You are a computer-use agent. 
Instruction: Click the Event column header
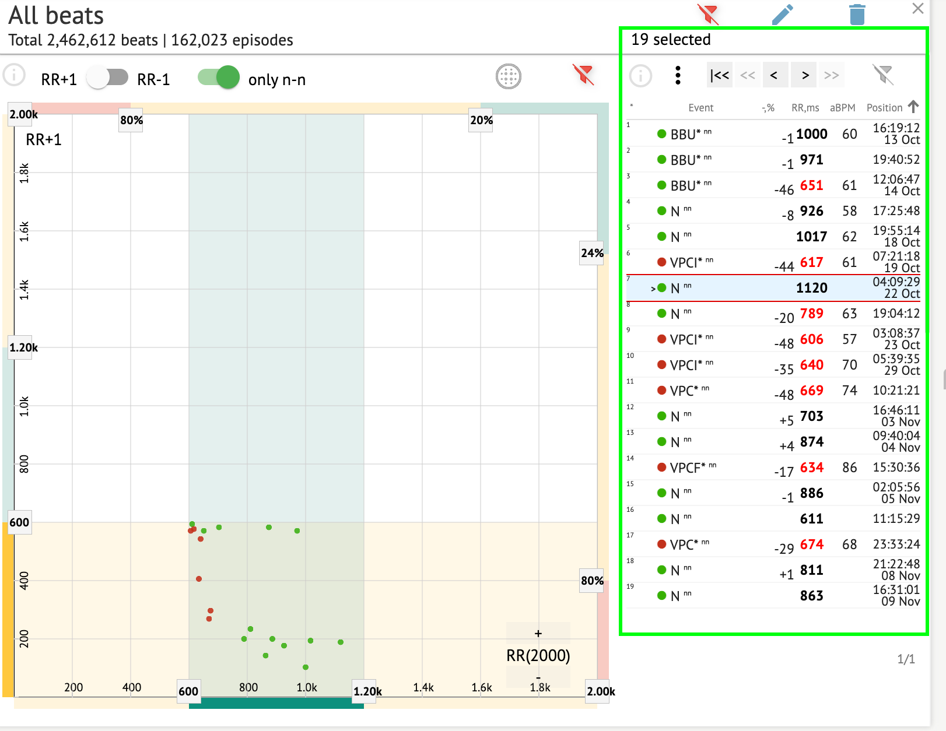tap(700, 108)
